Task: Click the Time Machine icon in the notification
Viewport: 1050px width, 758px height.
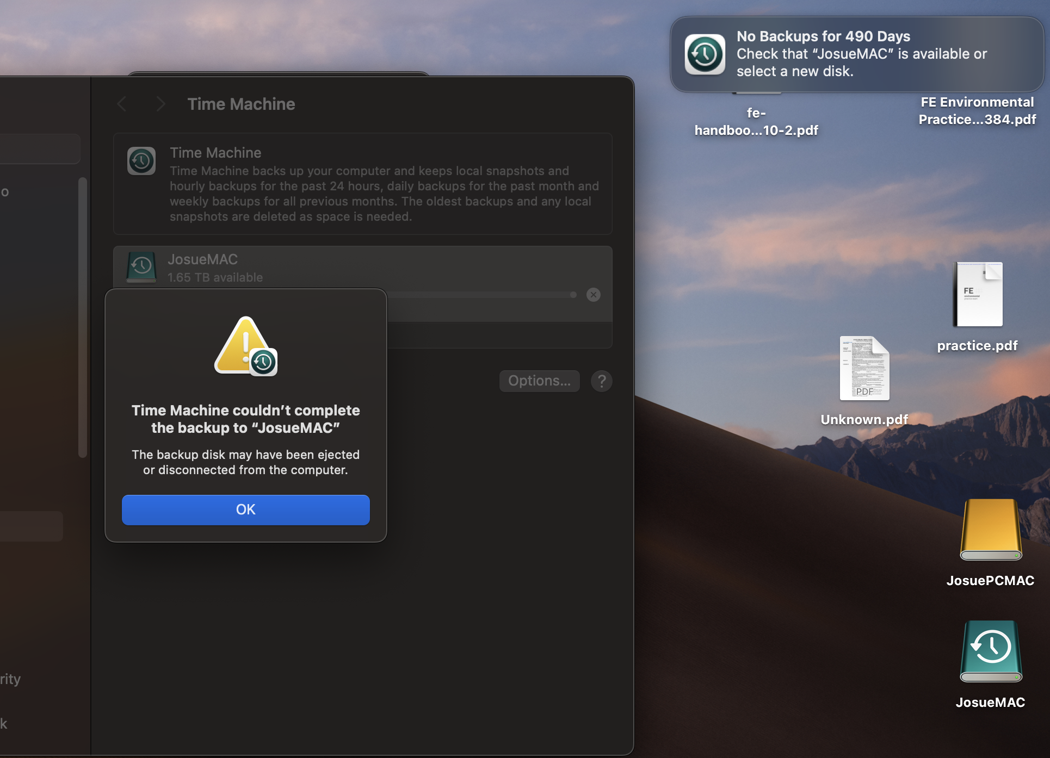Action: click(x=705, y=54)
